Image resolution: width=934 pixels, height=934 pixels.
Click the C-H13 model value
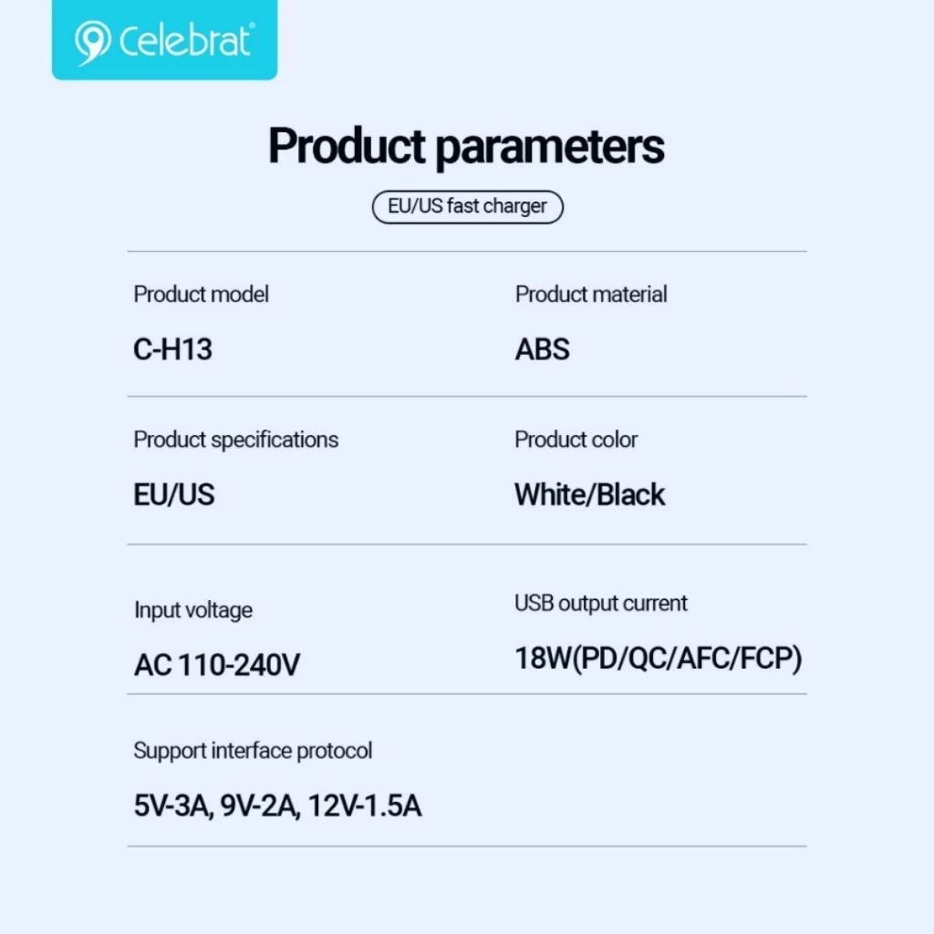[x=172, y=349]
